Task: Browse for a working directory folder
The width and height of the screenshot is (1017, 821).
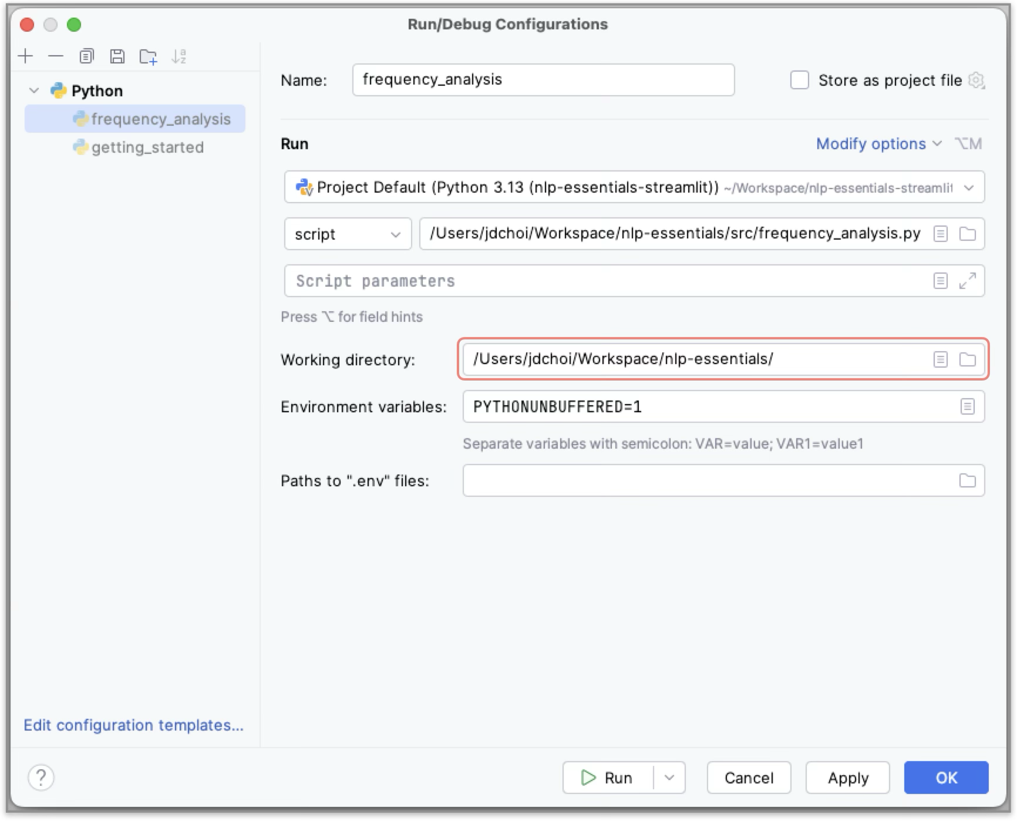Action: (x=968, y=359)
